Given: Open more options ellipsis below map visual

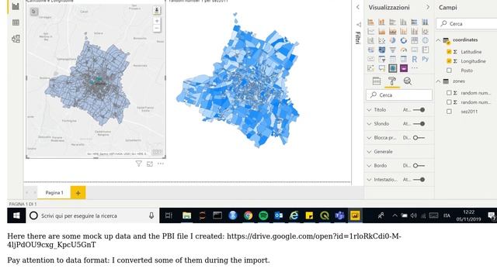Looking at the screenshot, I should [161, 164].
